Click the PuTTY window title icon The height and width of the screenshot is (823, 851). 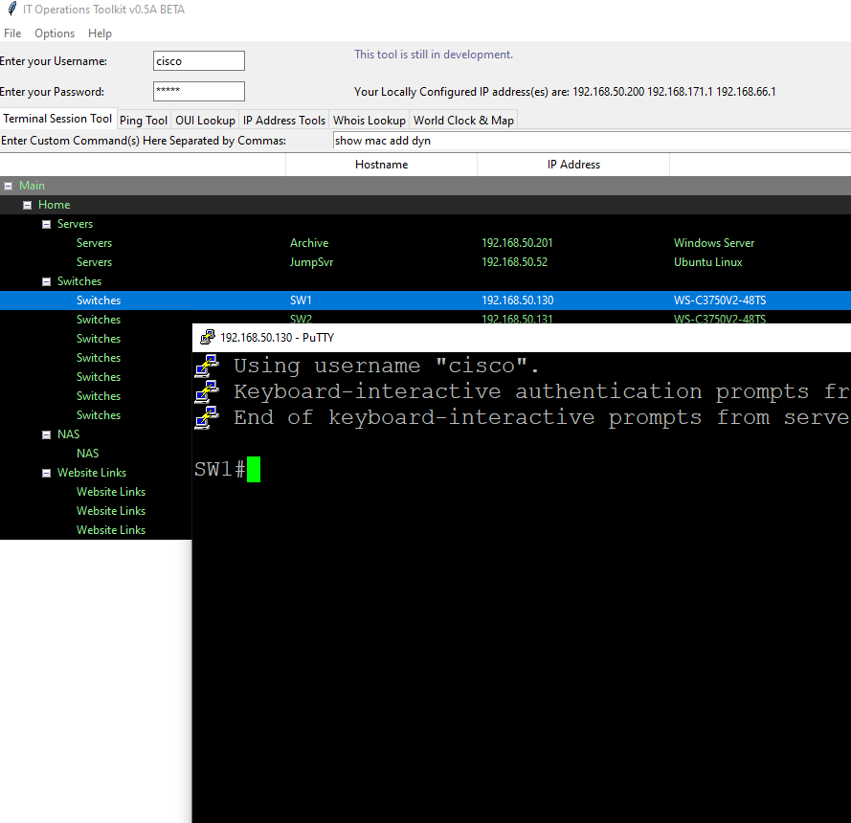pyautogui.click(x=208, y=337)
